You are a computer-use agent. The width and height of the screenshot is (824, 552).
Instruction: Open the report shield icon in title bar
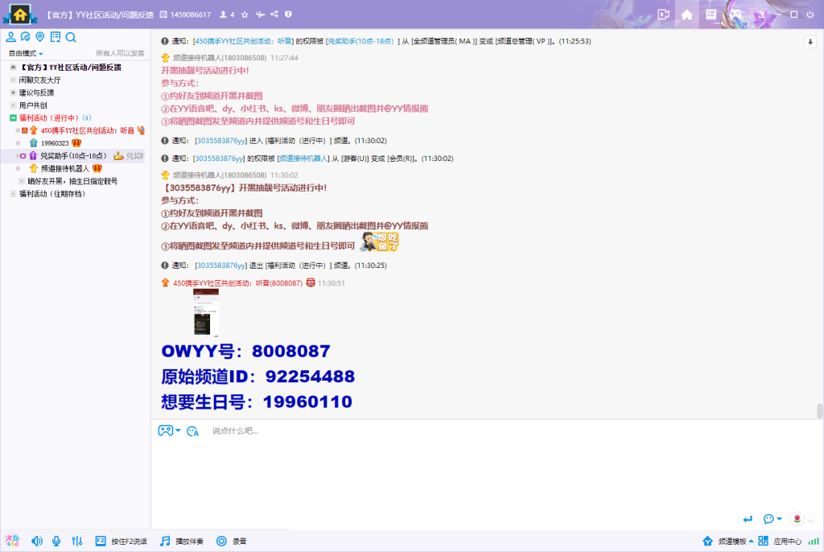289,14
